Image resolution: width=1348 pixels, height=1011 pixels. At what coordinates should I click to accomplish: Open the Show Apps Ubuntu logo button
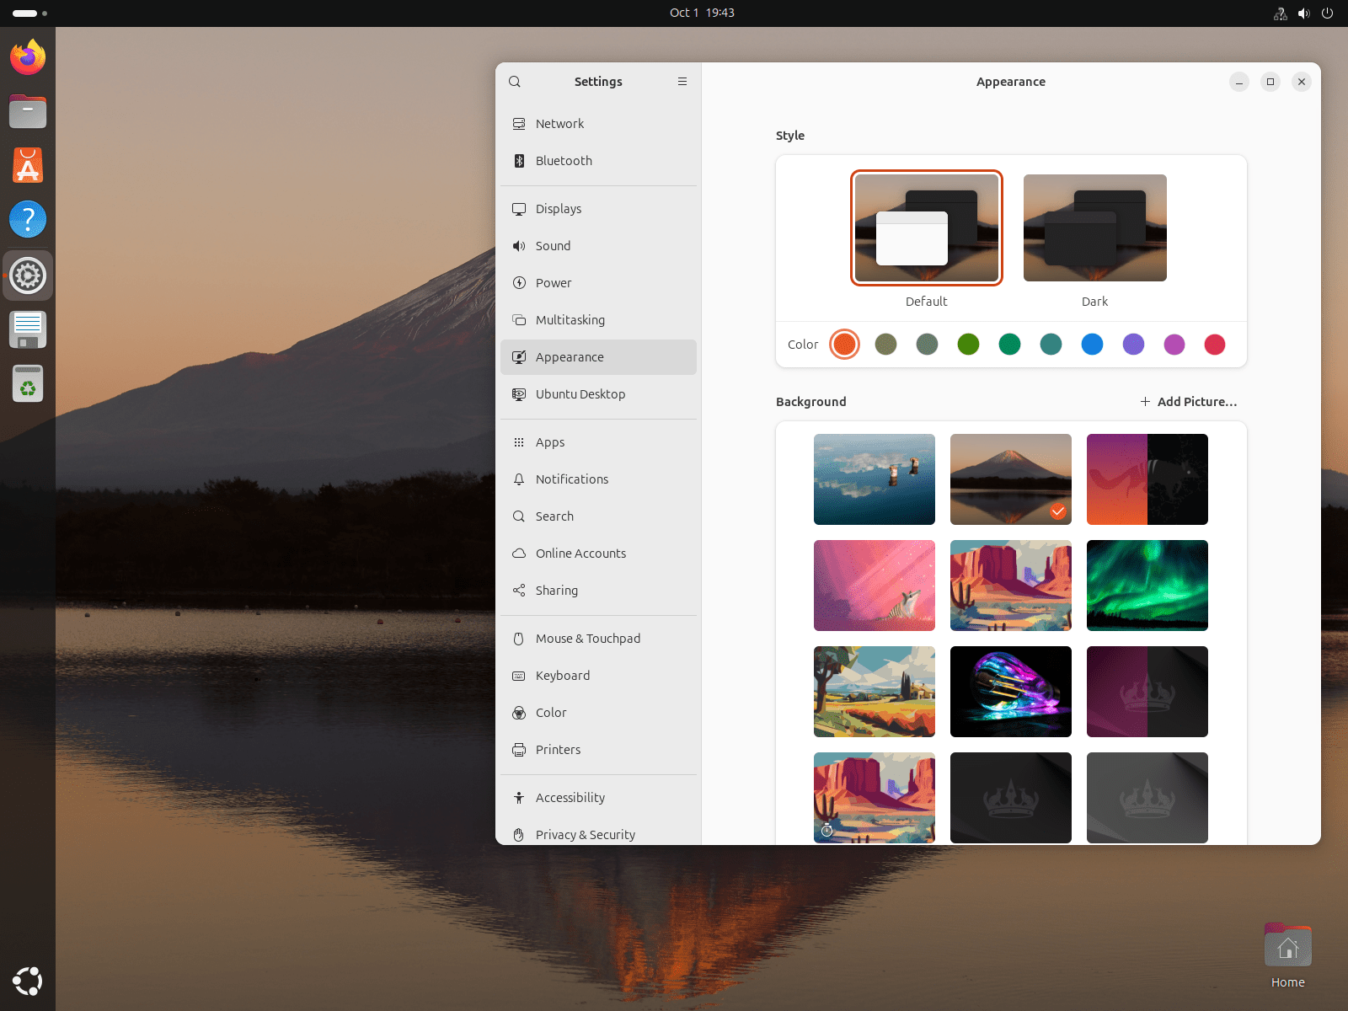(28, 981)
